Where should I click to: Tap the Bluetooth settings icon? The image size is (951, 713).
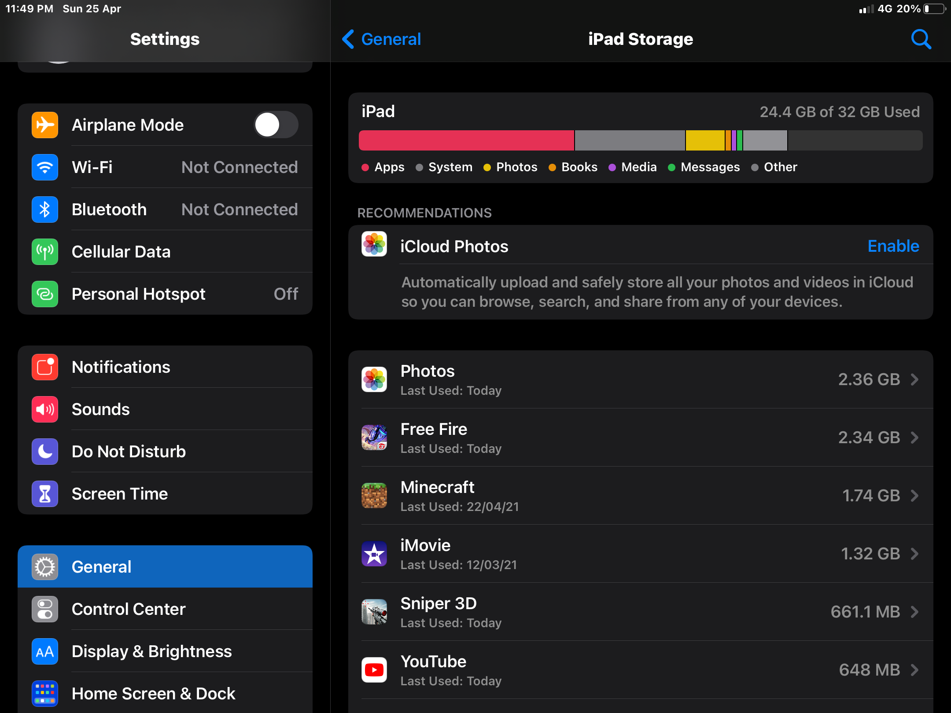pyautogui.click(x=45, y=209)
